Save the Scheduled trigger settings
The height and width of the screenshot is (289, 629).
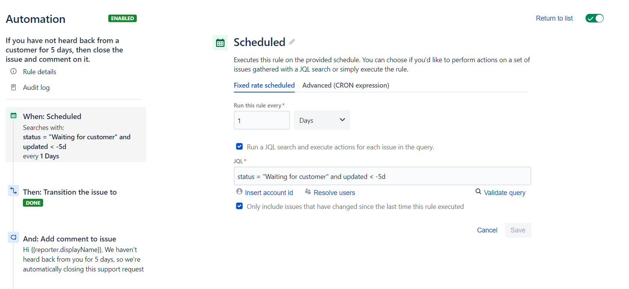pos(518,230)
